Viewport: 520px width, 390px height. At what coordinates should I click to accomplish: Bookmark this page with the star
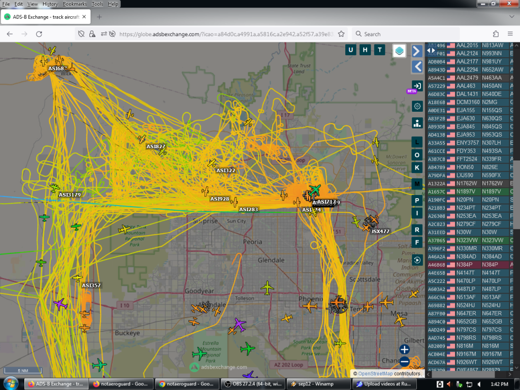tap(341, 34)
